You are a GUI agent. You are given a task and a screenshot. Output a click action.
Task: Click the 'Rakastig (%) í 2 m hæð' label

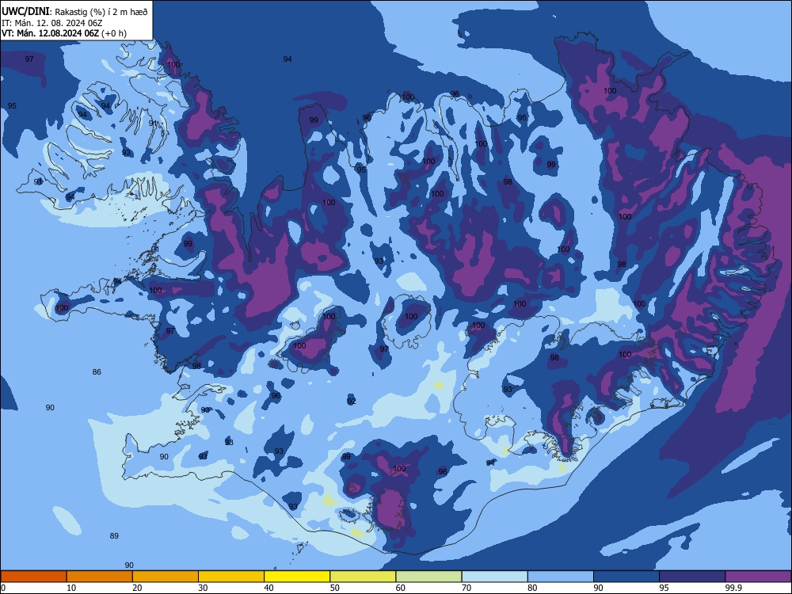pos(101,12)
